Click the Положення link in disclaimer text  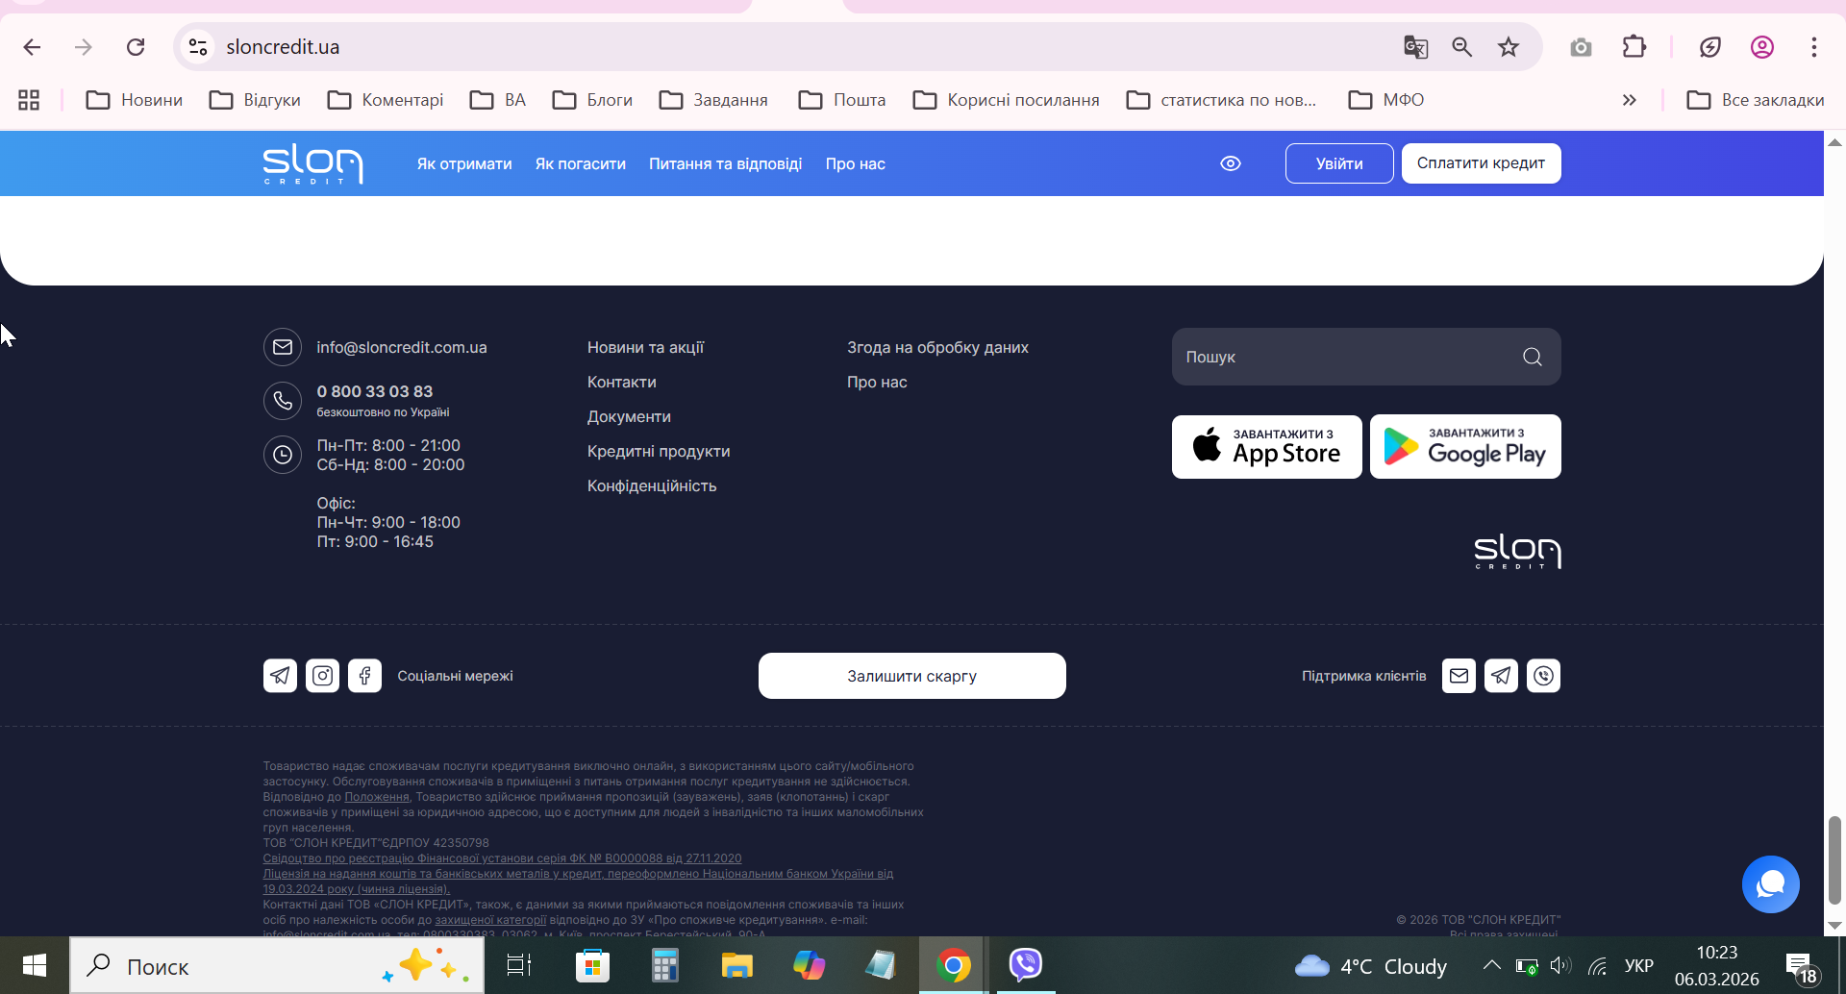[377, 797]
